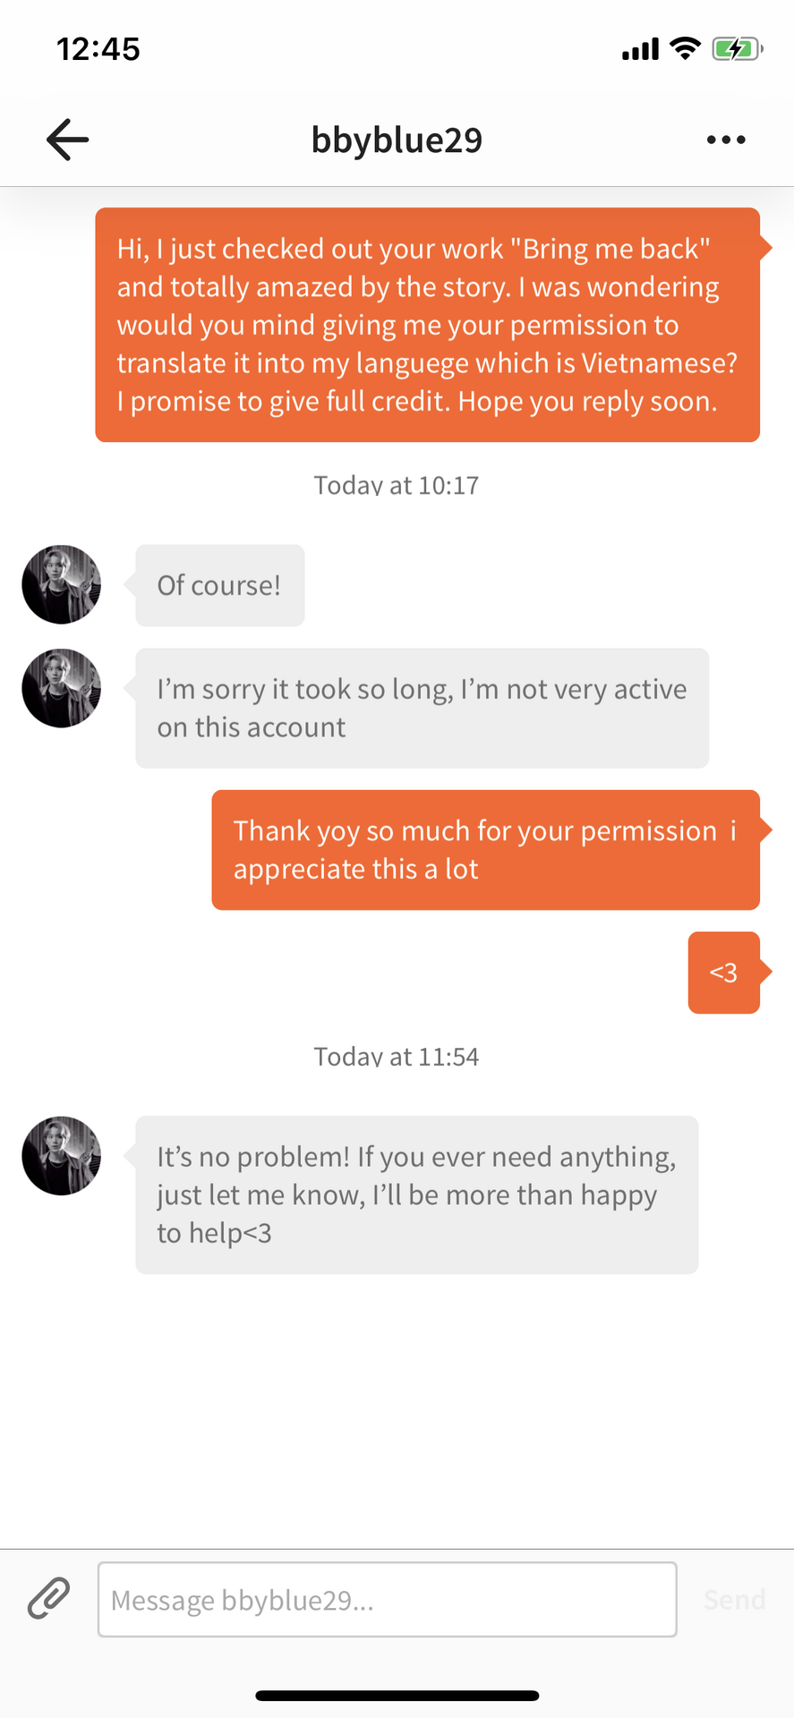The image size is (794, 1718).
Task: Tap the 12:45 clock in status bar
Action: [98, 48]
